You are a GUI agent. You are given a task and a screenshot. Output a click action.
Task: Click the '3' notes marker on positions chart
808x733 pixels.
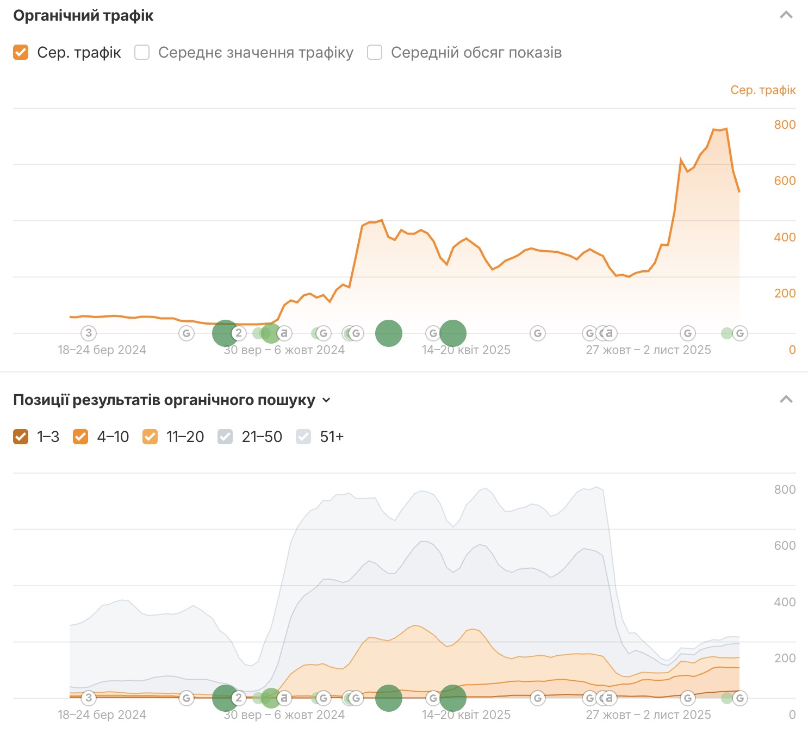pyautogui.click(x=89, y=698)
